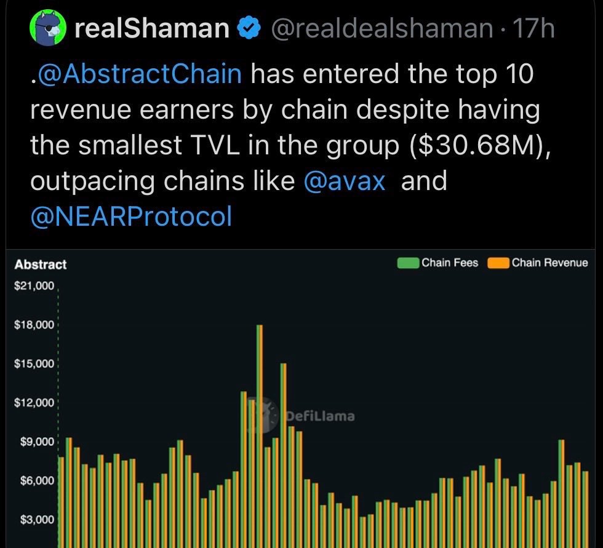Screen dimensions: 603x548
Task: Open the @realdealshaman handle
Action: click(381, 29)
